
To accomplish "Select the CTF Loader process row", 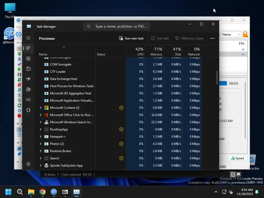I will (118, 72).
